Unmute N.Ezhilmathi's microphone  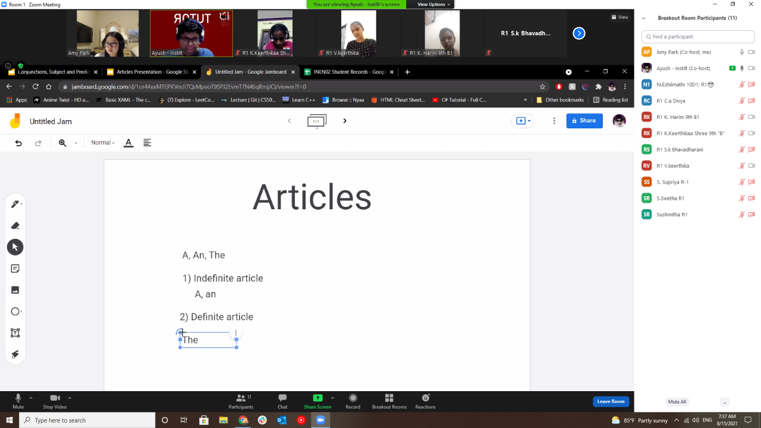[742, 84]
